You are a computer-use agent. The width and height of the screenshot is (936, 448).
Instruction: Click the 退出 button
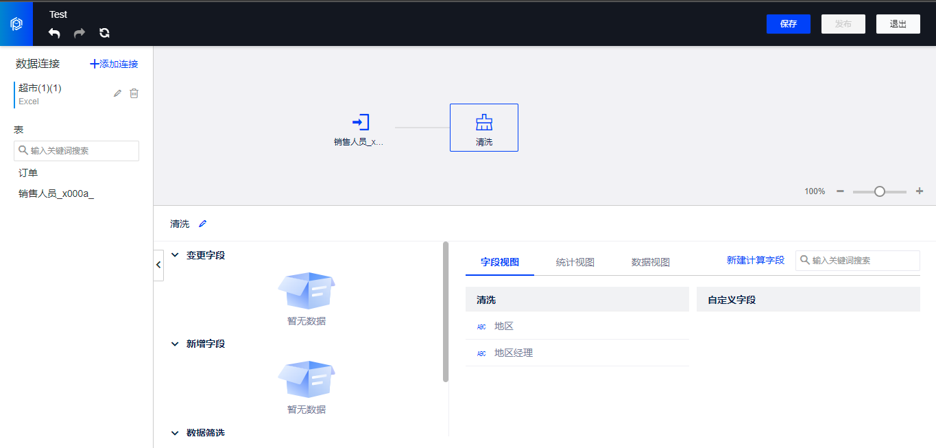898,24
